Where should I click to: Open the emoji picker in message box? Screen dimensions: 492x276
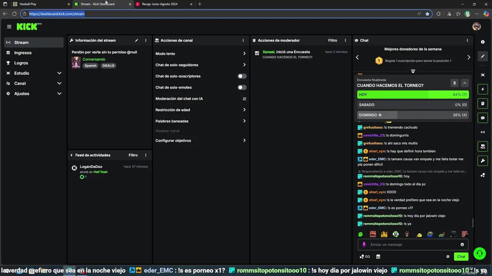[462, 245]
